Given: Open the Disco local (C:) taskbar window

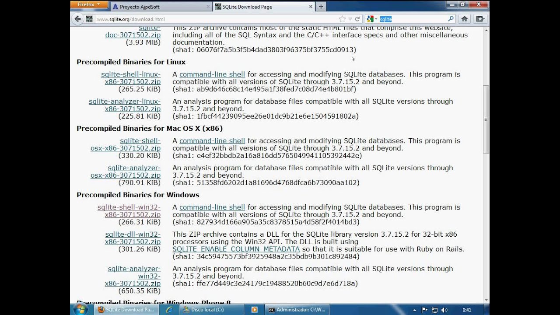Looking at the screenshot, I should coord(211,310).
